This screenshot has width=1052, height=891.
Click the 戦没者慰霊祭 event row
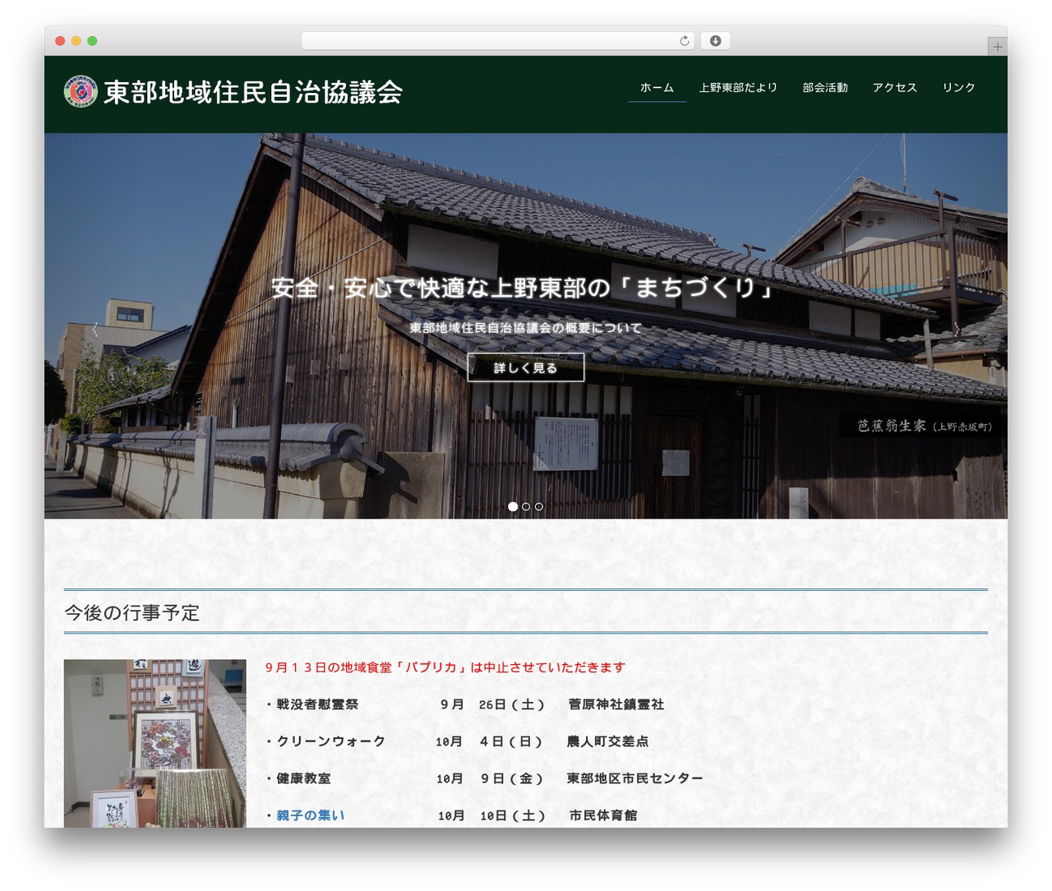click(x=464, y=704)
